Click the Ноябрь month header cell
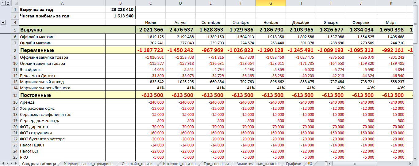 point(271,23)
